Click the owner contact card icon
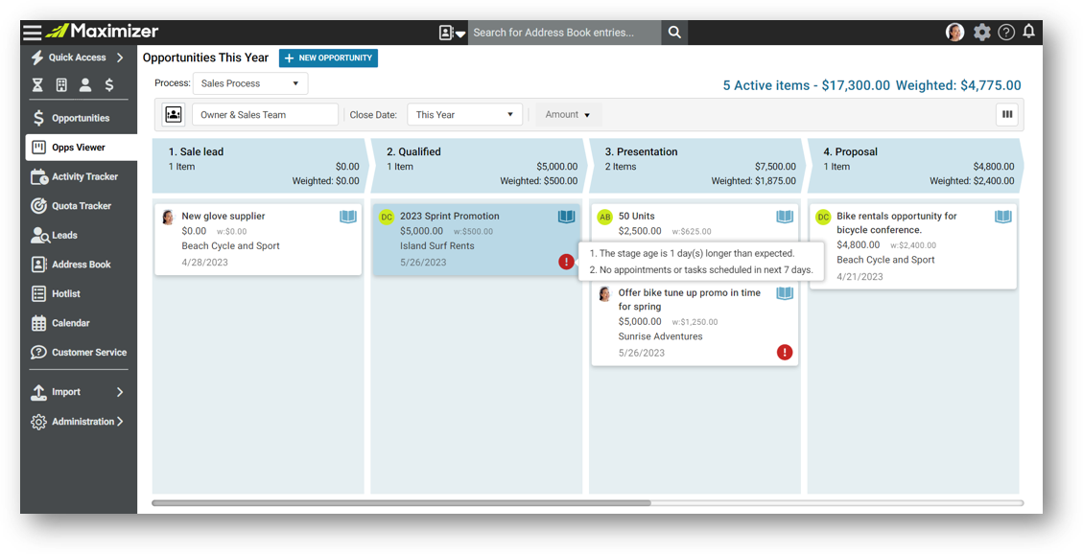 [174, 114]
